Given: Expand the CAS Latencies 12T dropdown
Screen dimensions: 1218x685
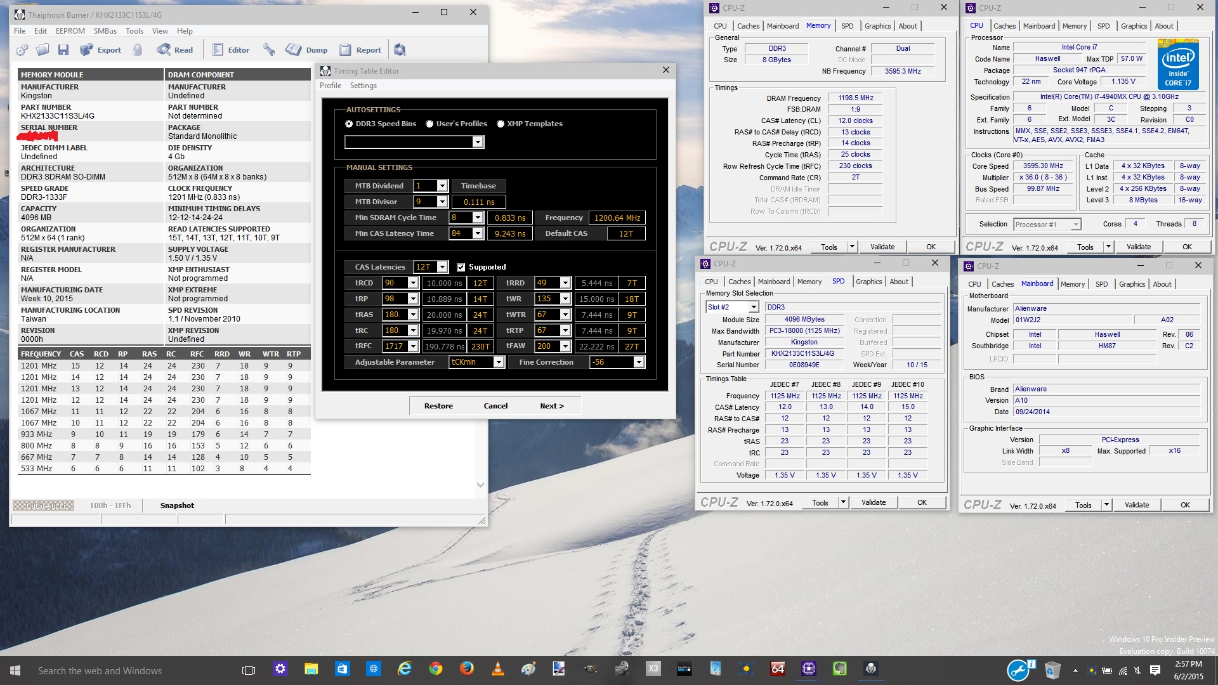Looking at the screenshot, I should point(442,267).
